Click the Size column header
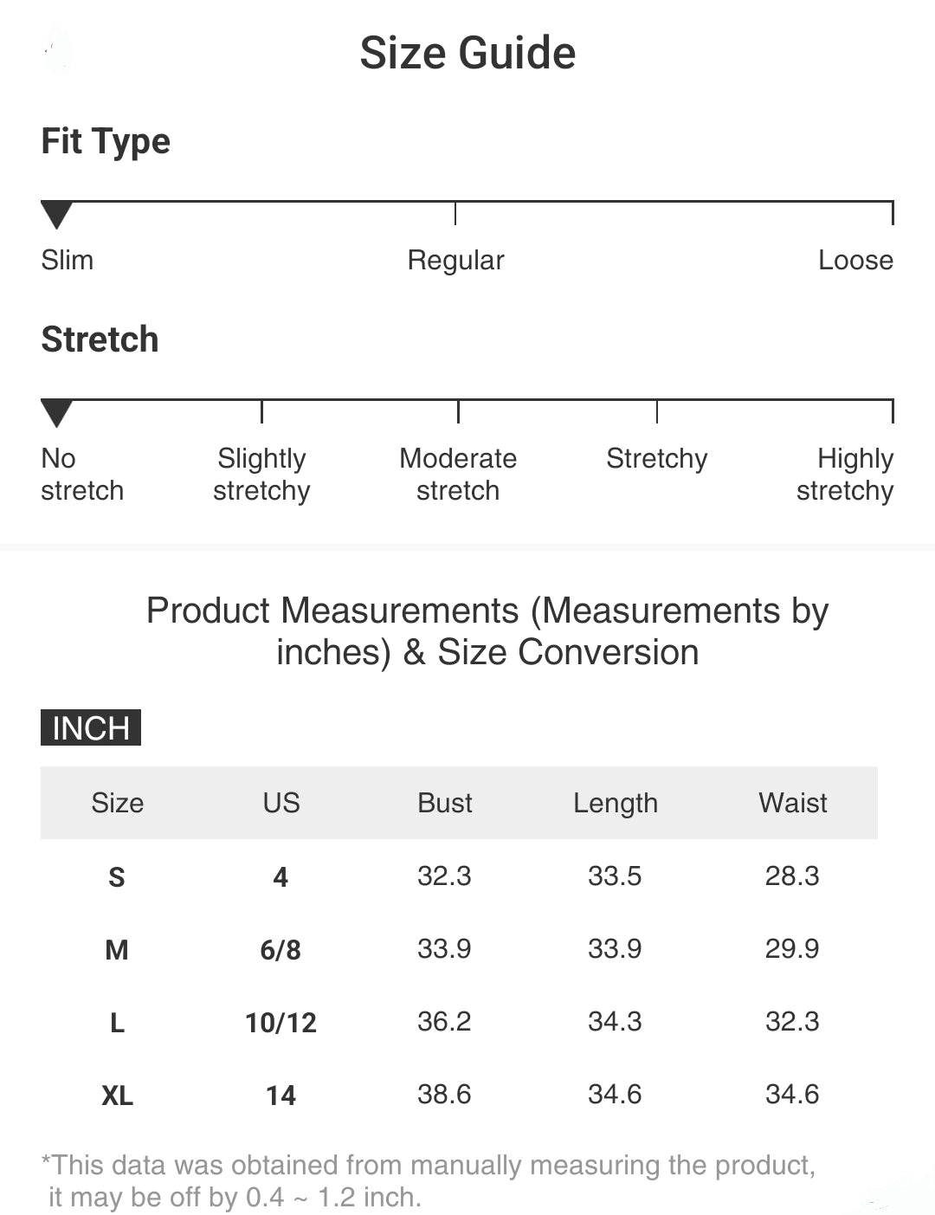Image resolution: width=935 pixels, height=1215 pixels. (x=118, y=803)
